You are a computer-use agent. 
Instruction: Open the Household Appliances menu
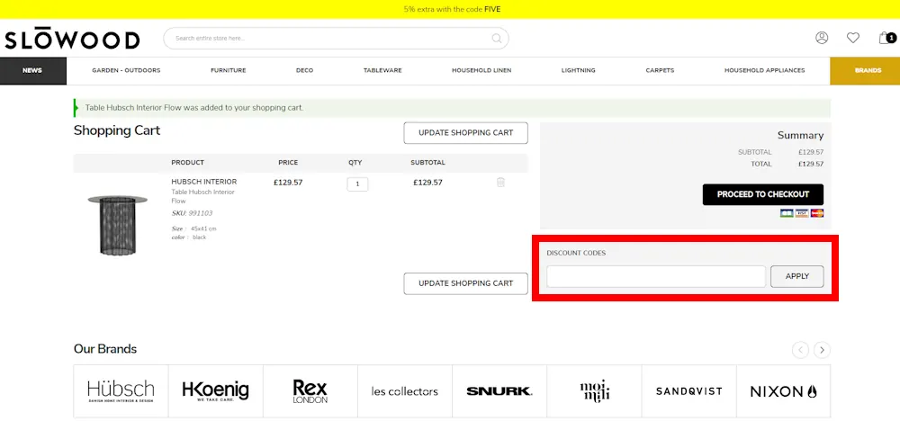[x=764, y=70]
